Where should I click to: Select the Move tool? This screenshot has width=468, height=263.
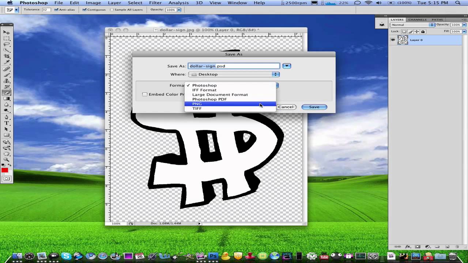(x=7, y=32)
